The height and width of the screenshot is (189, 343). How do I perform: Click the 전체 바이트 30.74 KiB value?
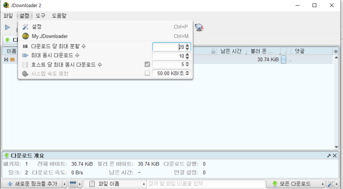(x=82, y=164)
